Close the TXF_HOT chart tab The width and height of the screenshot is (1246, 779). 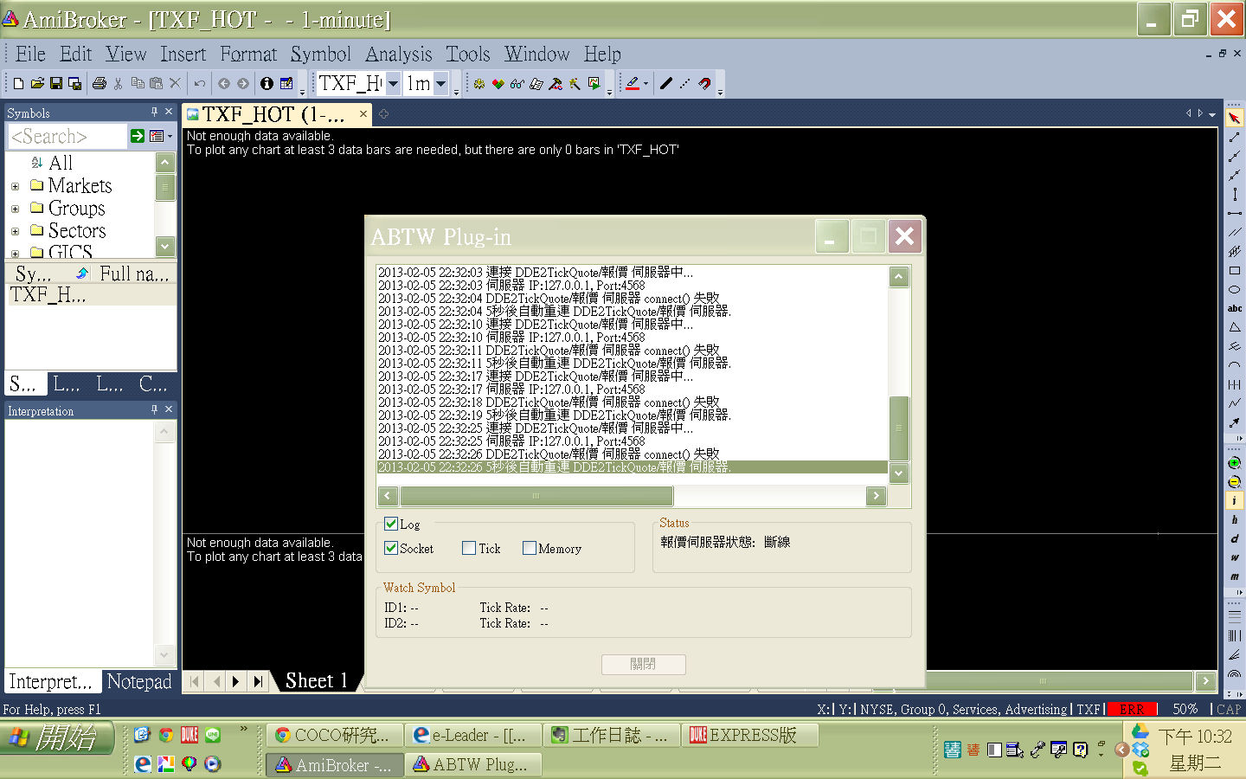pyautogui.click(x=363, y=114)
